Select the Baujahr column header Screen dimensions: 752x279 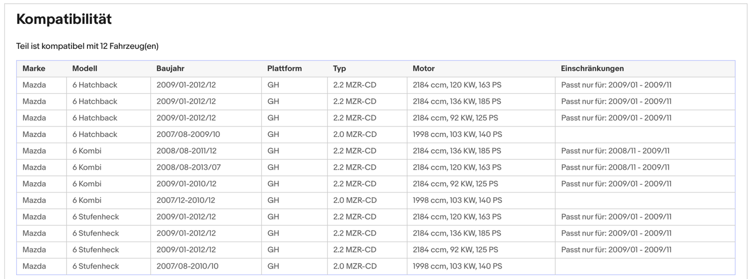(170, 69)
